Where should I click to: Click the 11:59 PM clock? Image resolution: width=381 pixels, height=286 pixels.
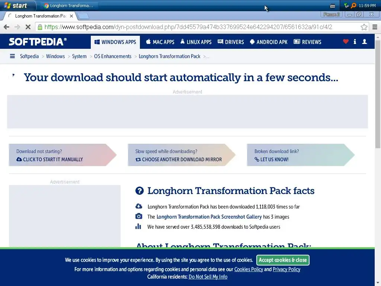367,6
